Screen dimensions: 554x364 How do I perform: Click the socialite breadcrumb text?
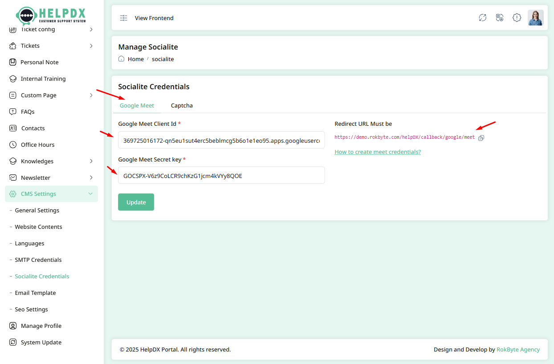[x=163, y=59]
